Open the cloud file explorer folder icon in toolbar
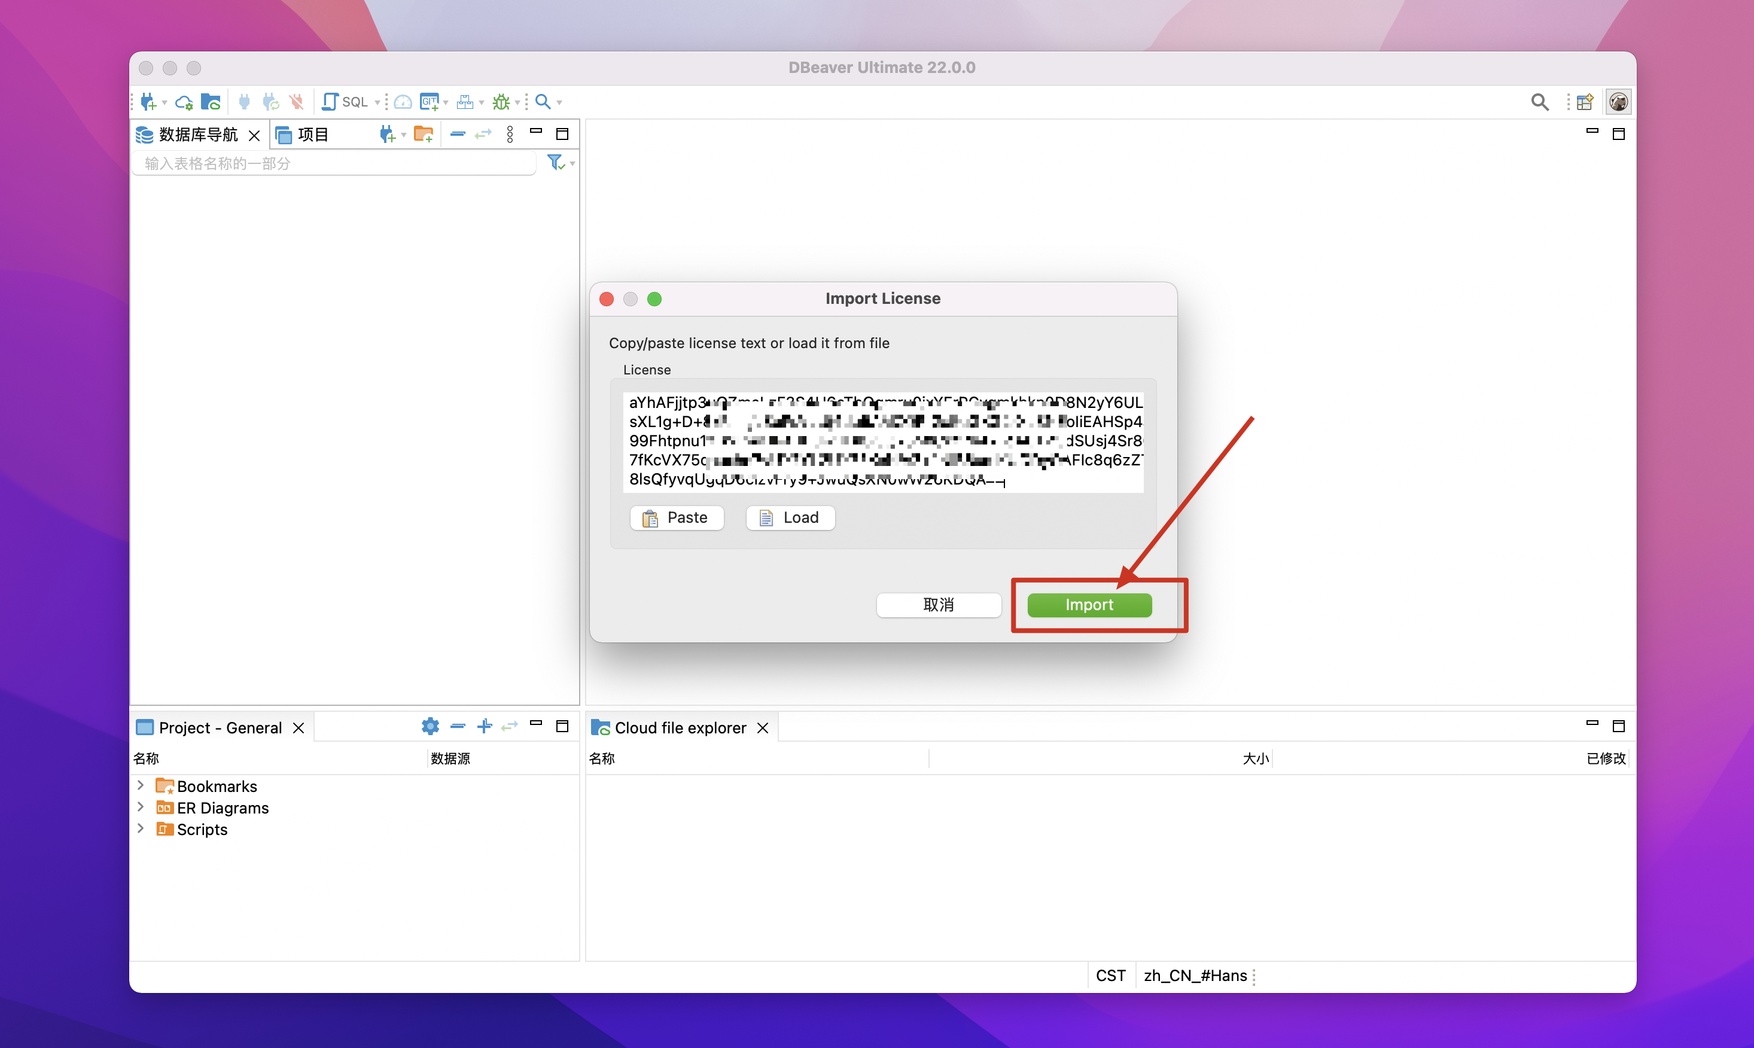Viewport: 1754px width, 1048px height. coord(211,102)
